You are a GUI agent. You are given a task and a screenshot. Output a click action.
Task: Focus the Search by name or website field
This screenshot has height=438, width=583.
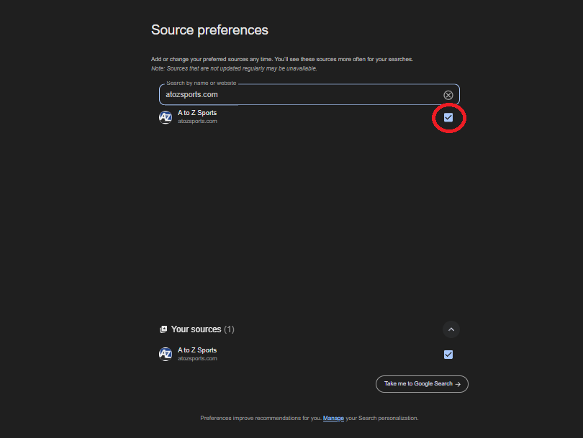click(x=299, y=94)
